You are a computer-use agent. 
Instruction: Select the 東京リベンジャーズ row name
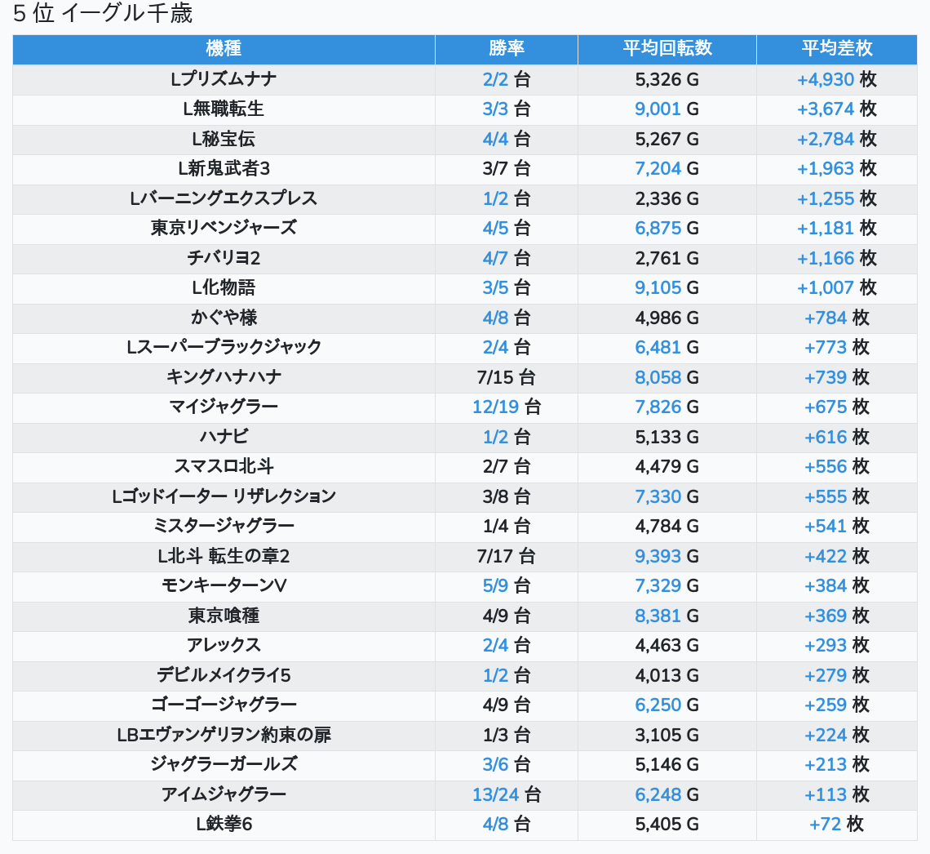224,228
